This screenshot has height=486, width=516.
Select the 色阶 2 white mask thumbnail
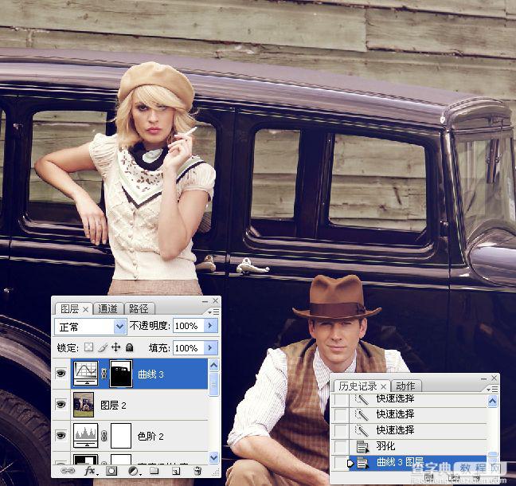pyautogui.click(x=121, y=436)
